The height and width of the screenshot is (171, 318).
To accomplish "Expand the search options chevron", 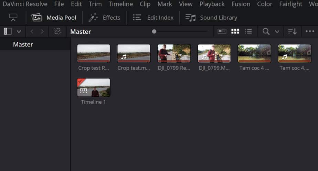I will point(277,32).
